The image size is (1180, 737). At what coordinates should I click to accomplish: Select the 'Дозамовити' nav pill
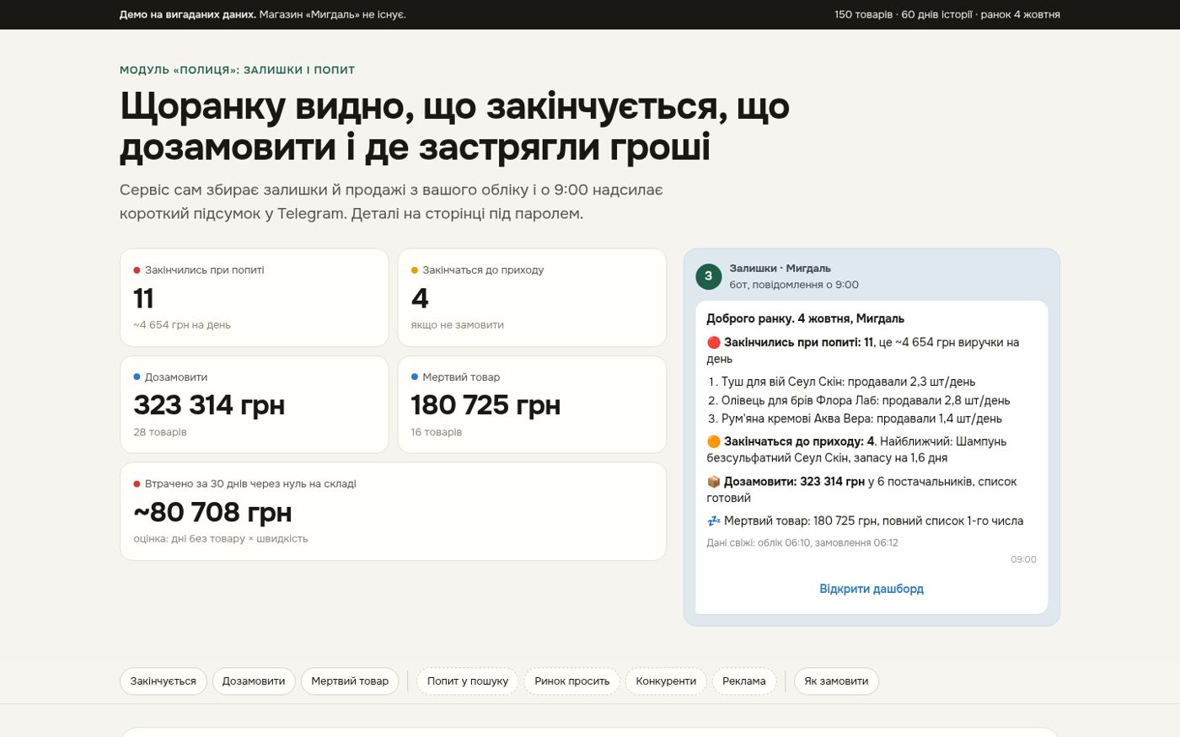(x=254, y=681)
